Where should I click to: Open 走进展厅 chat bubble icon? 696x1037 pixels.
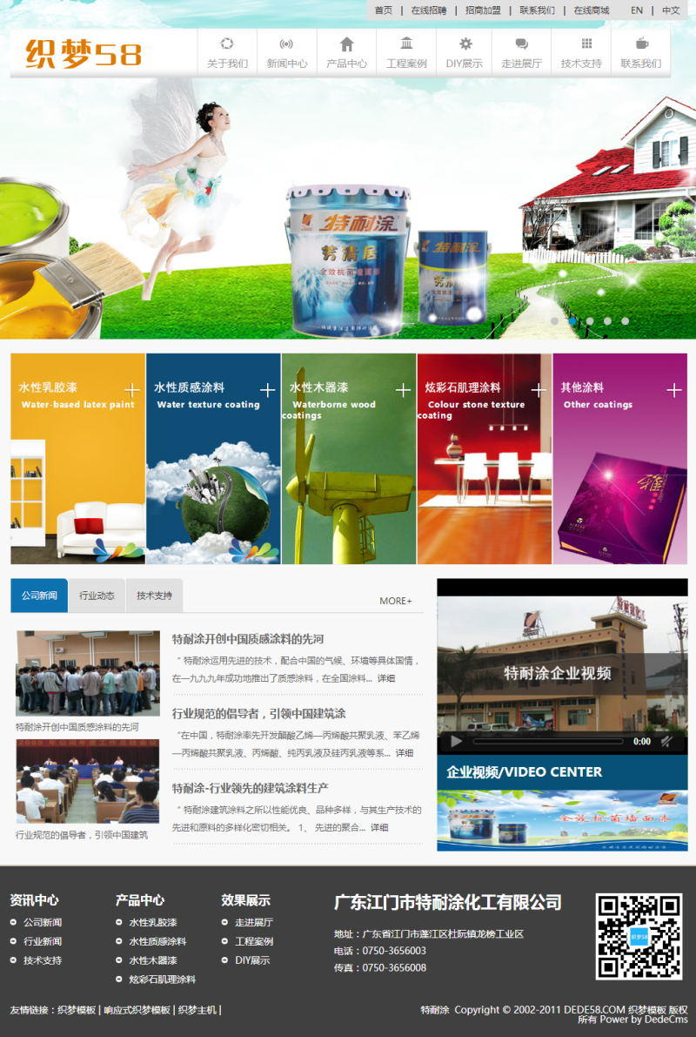(521, 44)
